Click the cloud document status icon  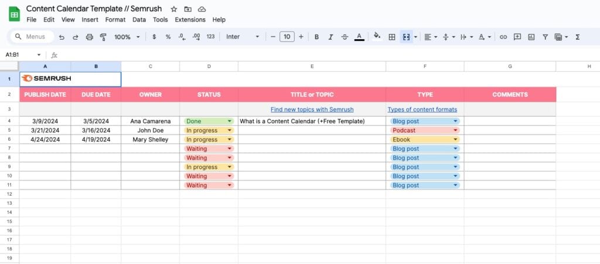(202, 9)
